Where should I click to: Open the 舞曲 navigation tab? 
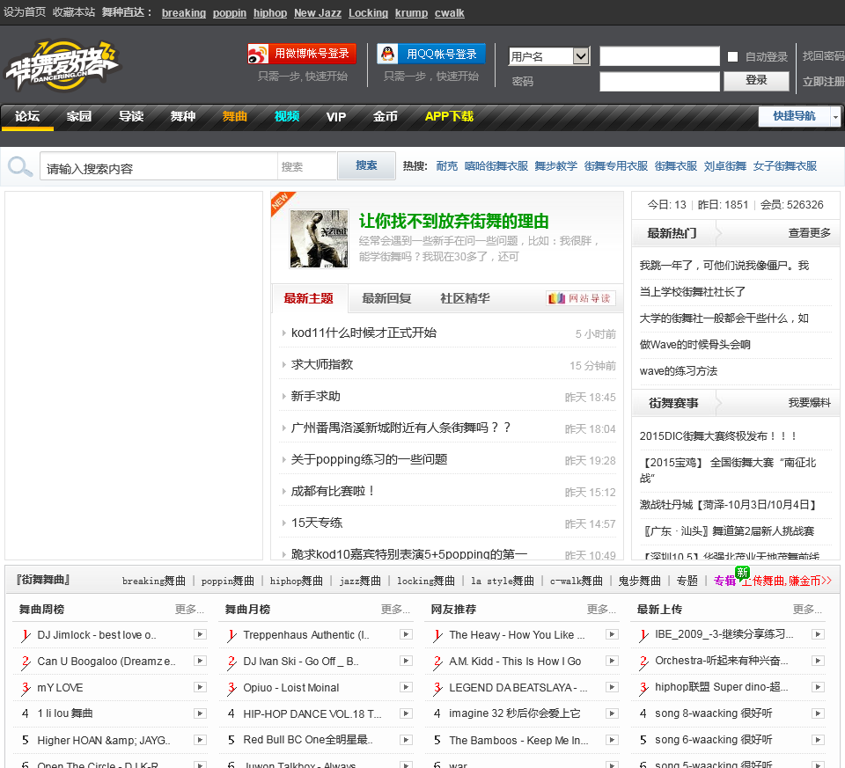point(235,116)
